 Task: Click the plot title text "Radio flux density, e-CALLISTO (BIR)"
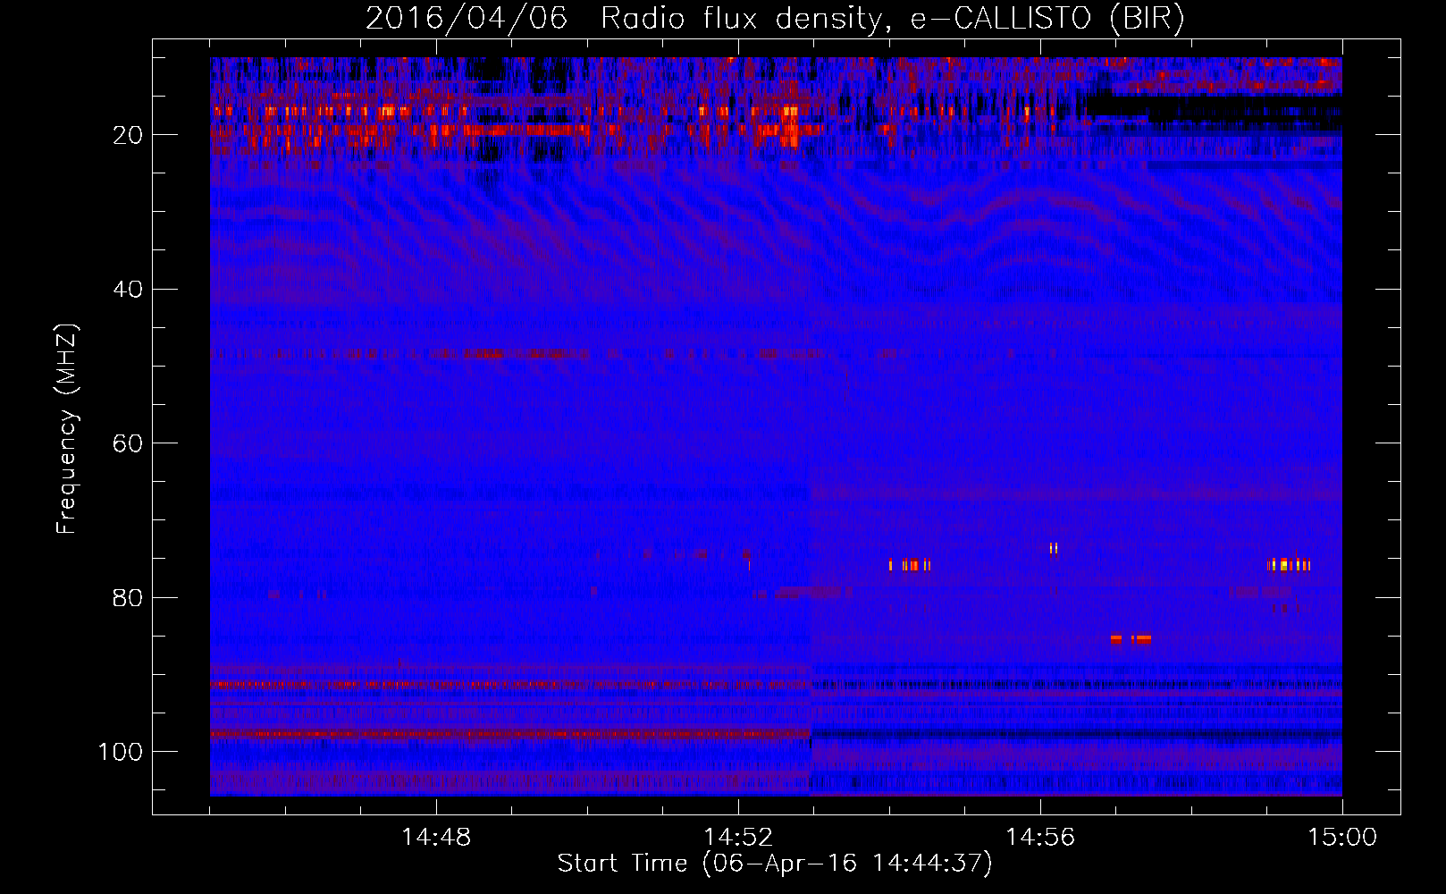click(893, 19)
